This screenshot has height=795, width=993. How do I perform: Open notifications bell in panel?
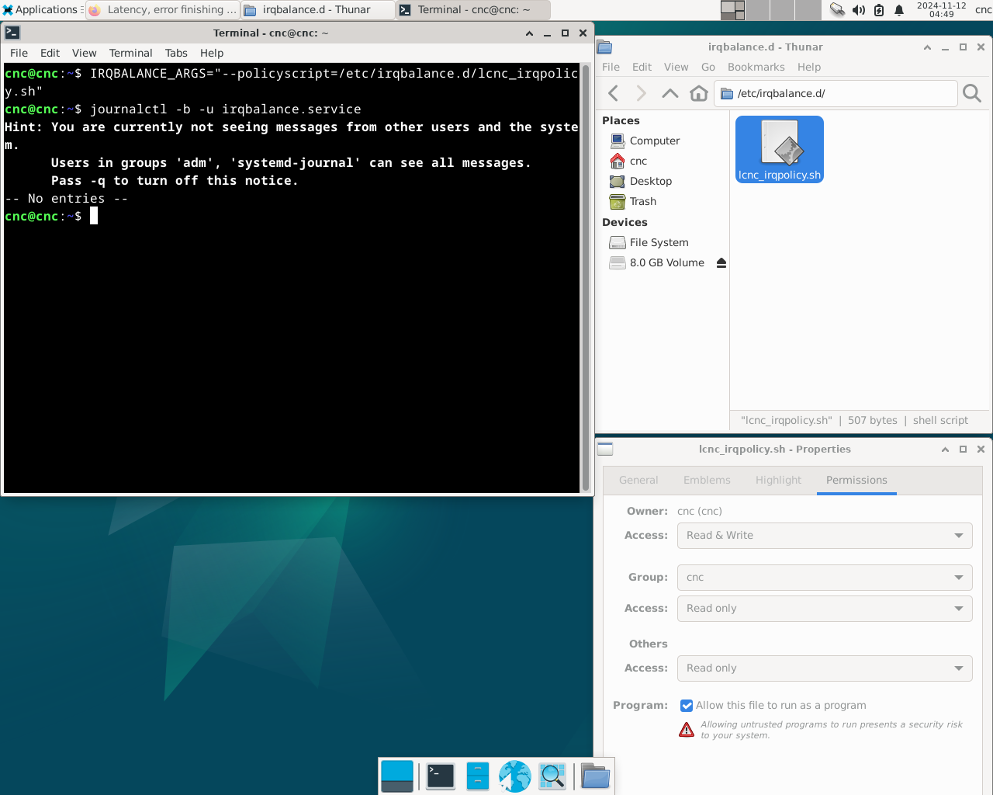(899, 10)
